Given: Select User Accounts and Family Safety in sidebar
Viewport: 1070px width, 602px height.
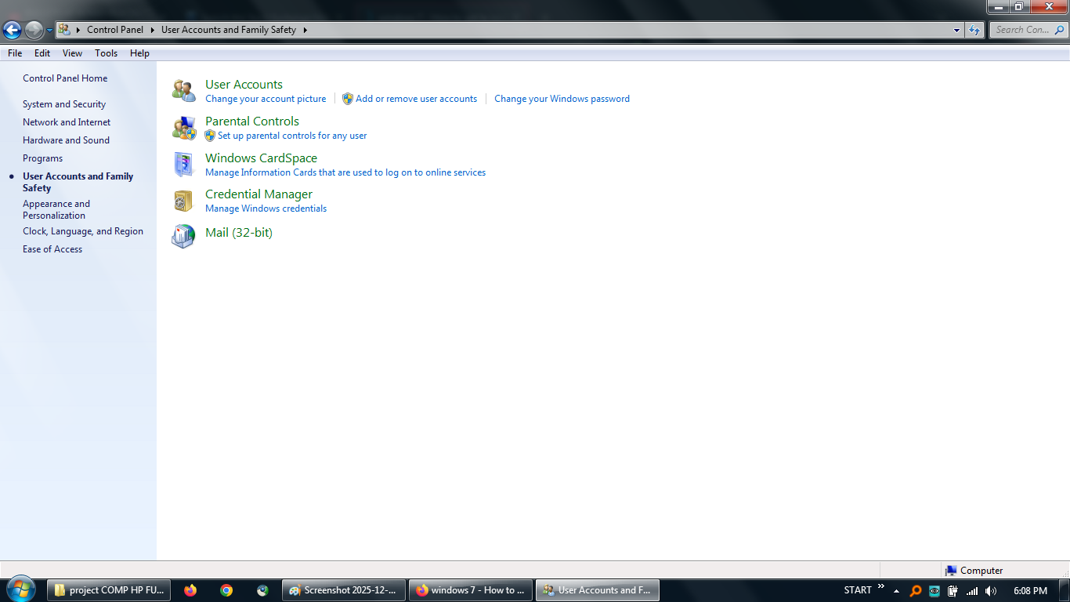Looking at the screenshot, I should click(78, 182).
